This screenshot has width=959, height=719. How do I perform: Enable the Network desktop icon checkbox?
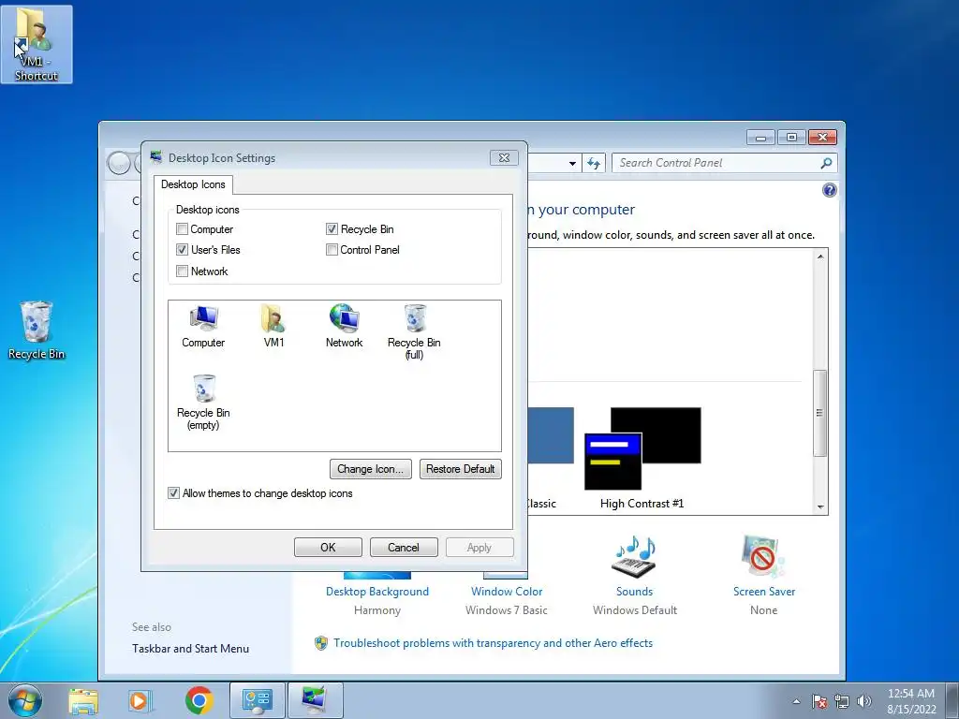click(x=182, y=271)
